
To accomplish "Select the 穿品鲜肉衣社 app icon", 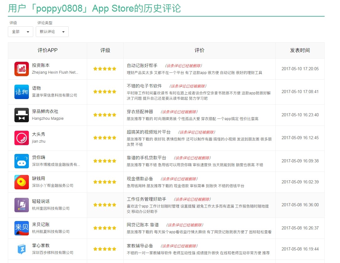I will coord(22,115).
